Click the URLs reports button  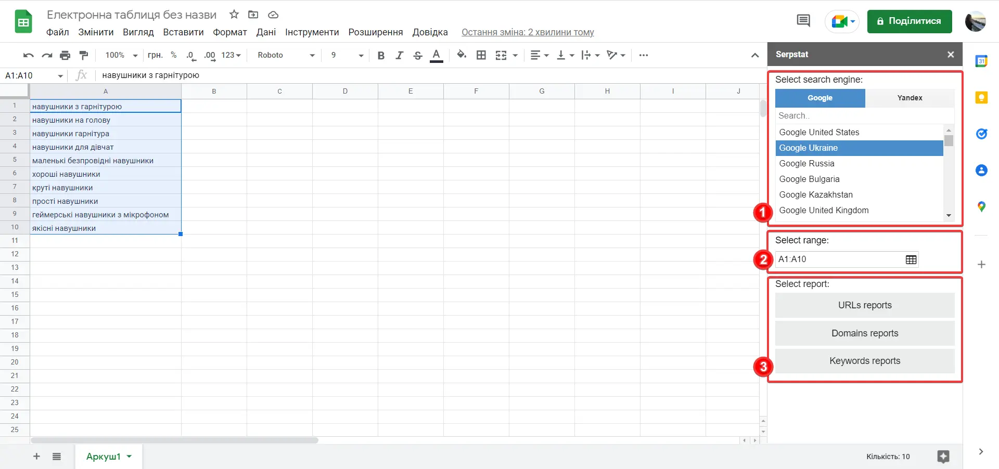click(865, 305)
